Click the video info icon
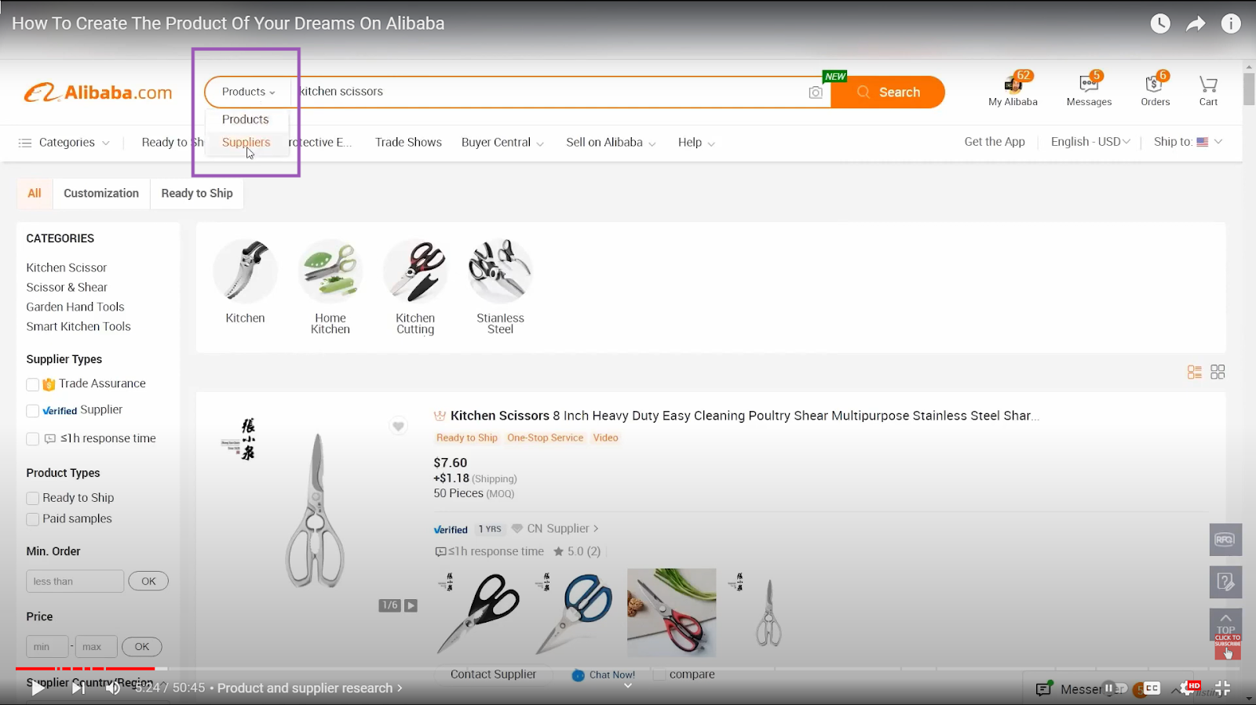The image size is (1256, 705). click(x=1231, y=24)
